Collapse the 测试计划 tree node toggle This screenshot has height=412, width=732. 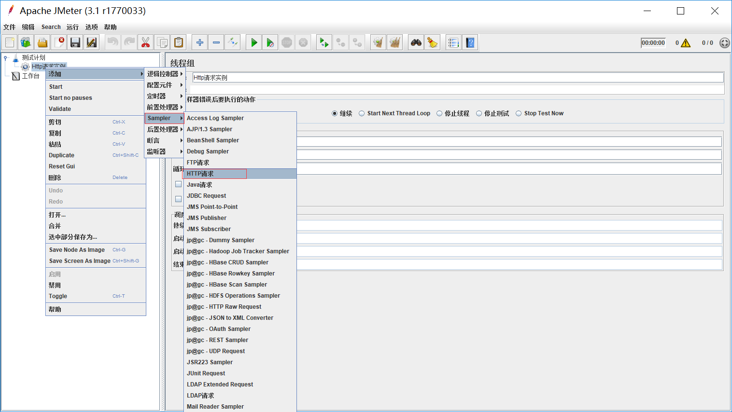(6, 58)
